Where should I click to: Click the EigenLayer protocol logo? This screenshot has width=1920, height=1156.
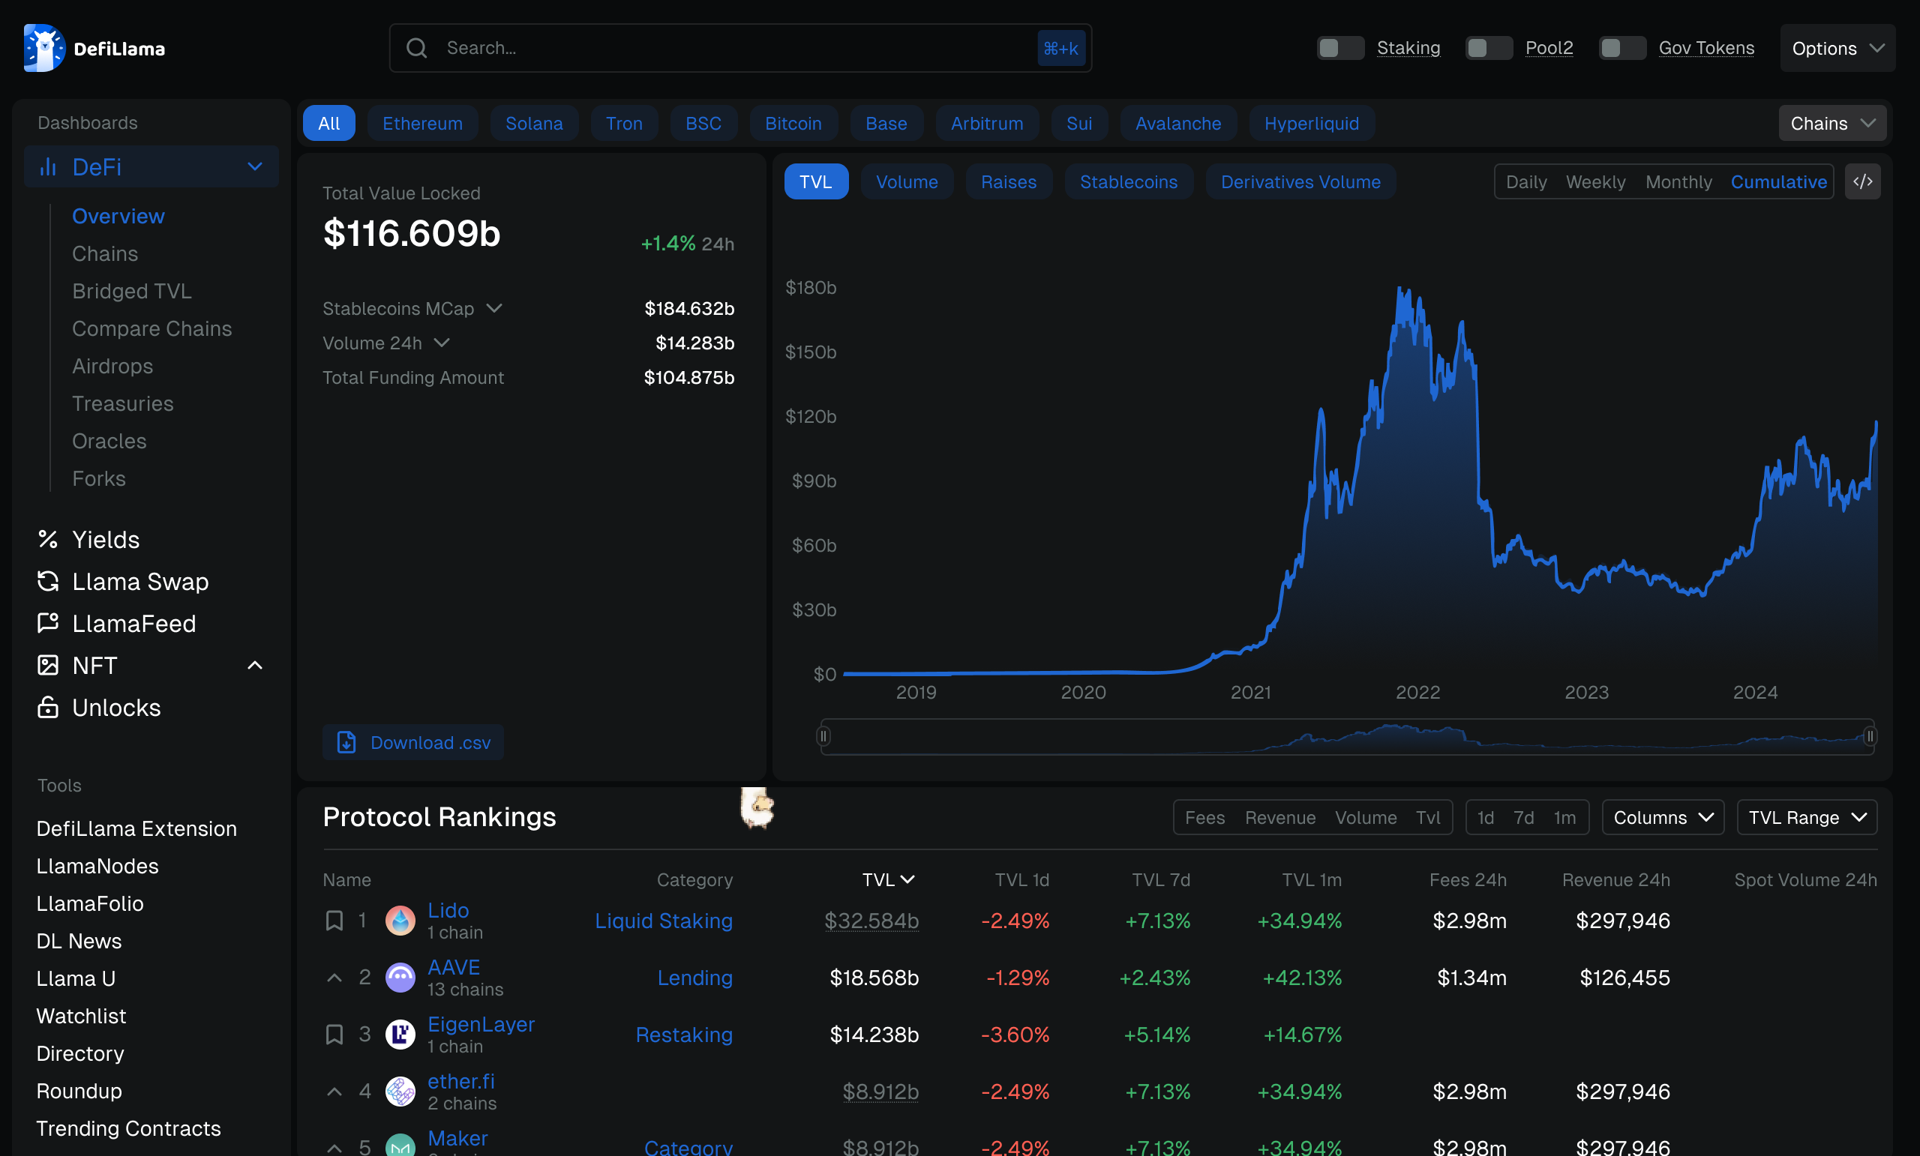[400, 1035]
